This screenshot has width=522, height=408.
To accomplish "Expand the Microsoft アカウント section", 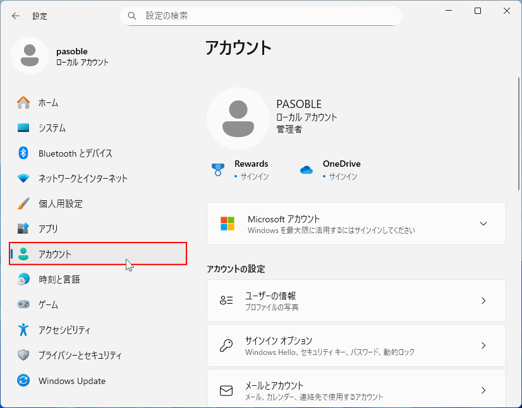I will [483, 224].
